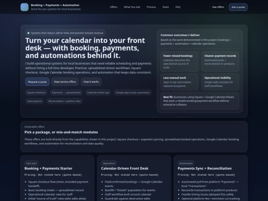Go to What You Get section

[132, 7]
